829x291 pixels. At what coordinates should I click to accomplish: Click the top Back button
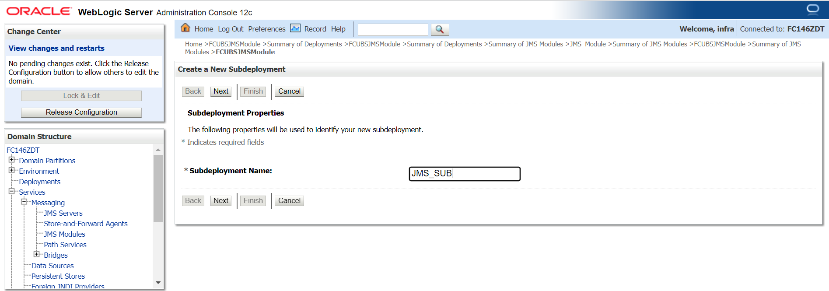pyautogui.click(x=193, y=91)
